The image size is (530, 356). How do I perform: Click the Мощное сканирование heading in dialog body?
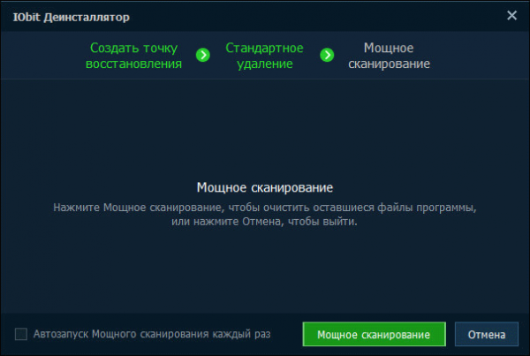[265, 187]
